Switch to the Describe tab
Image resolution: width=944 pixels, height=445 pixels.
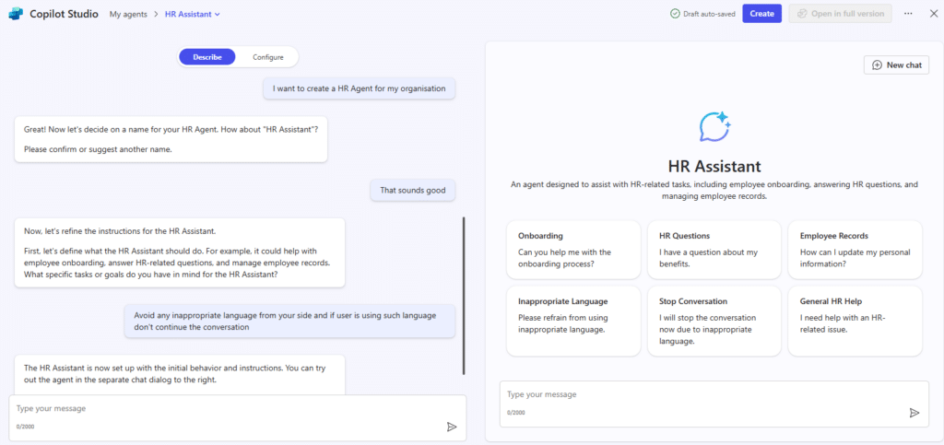click(x=207, y=57)
